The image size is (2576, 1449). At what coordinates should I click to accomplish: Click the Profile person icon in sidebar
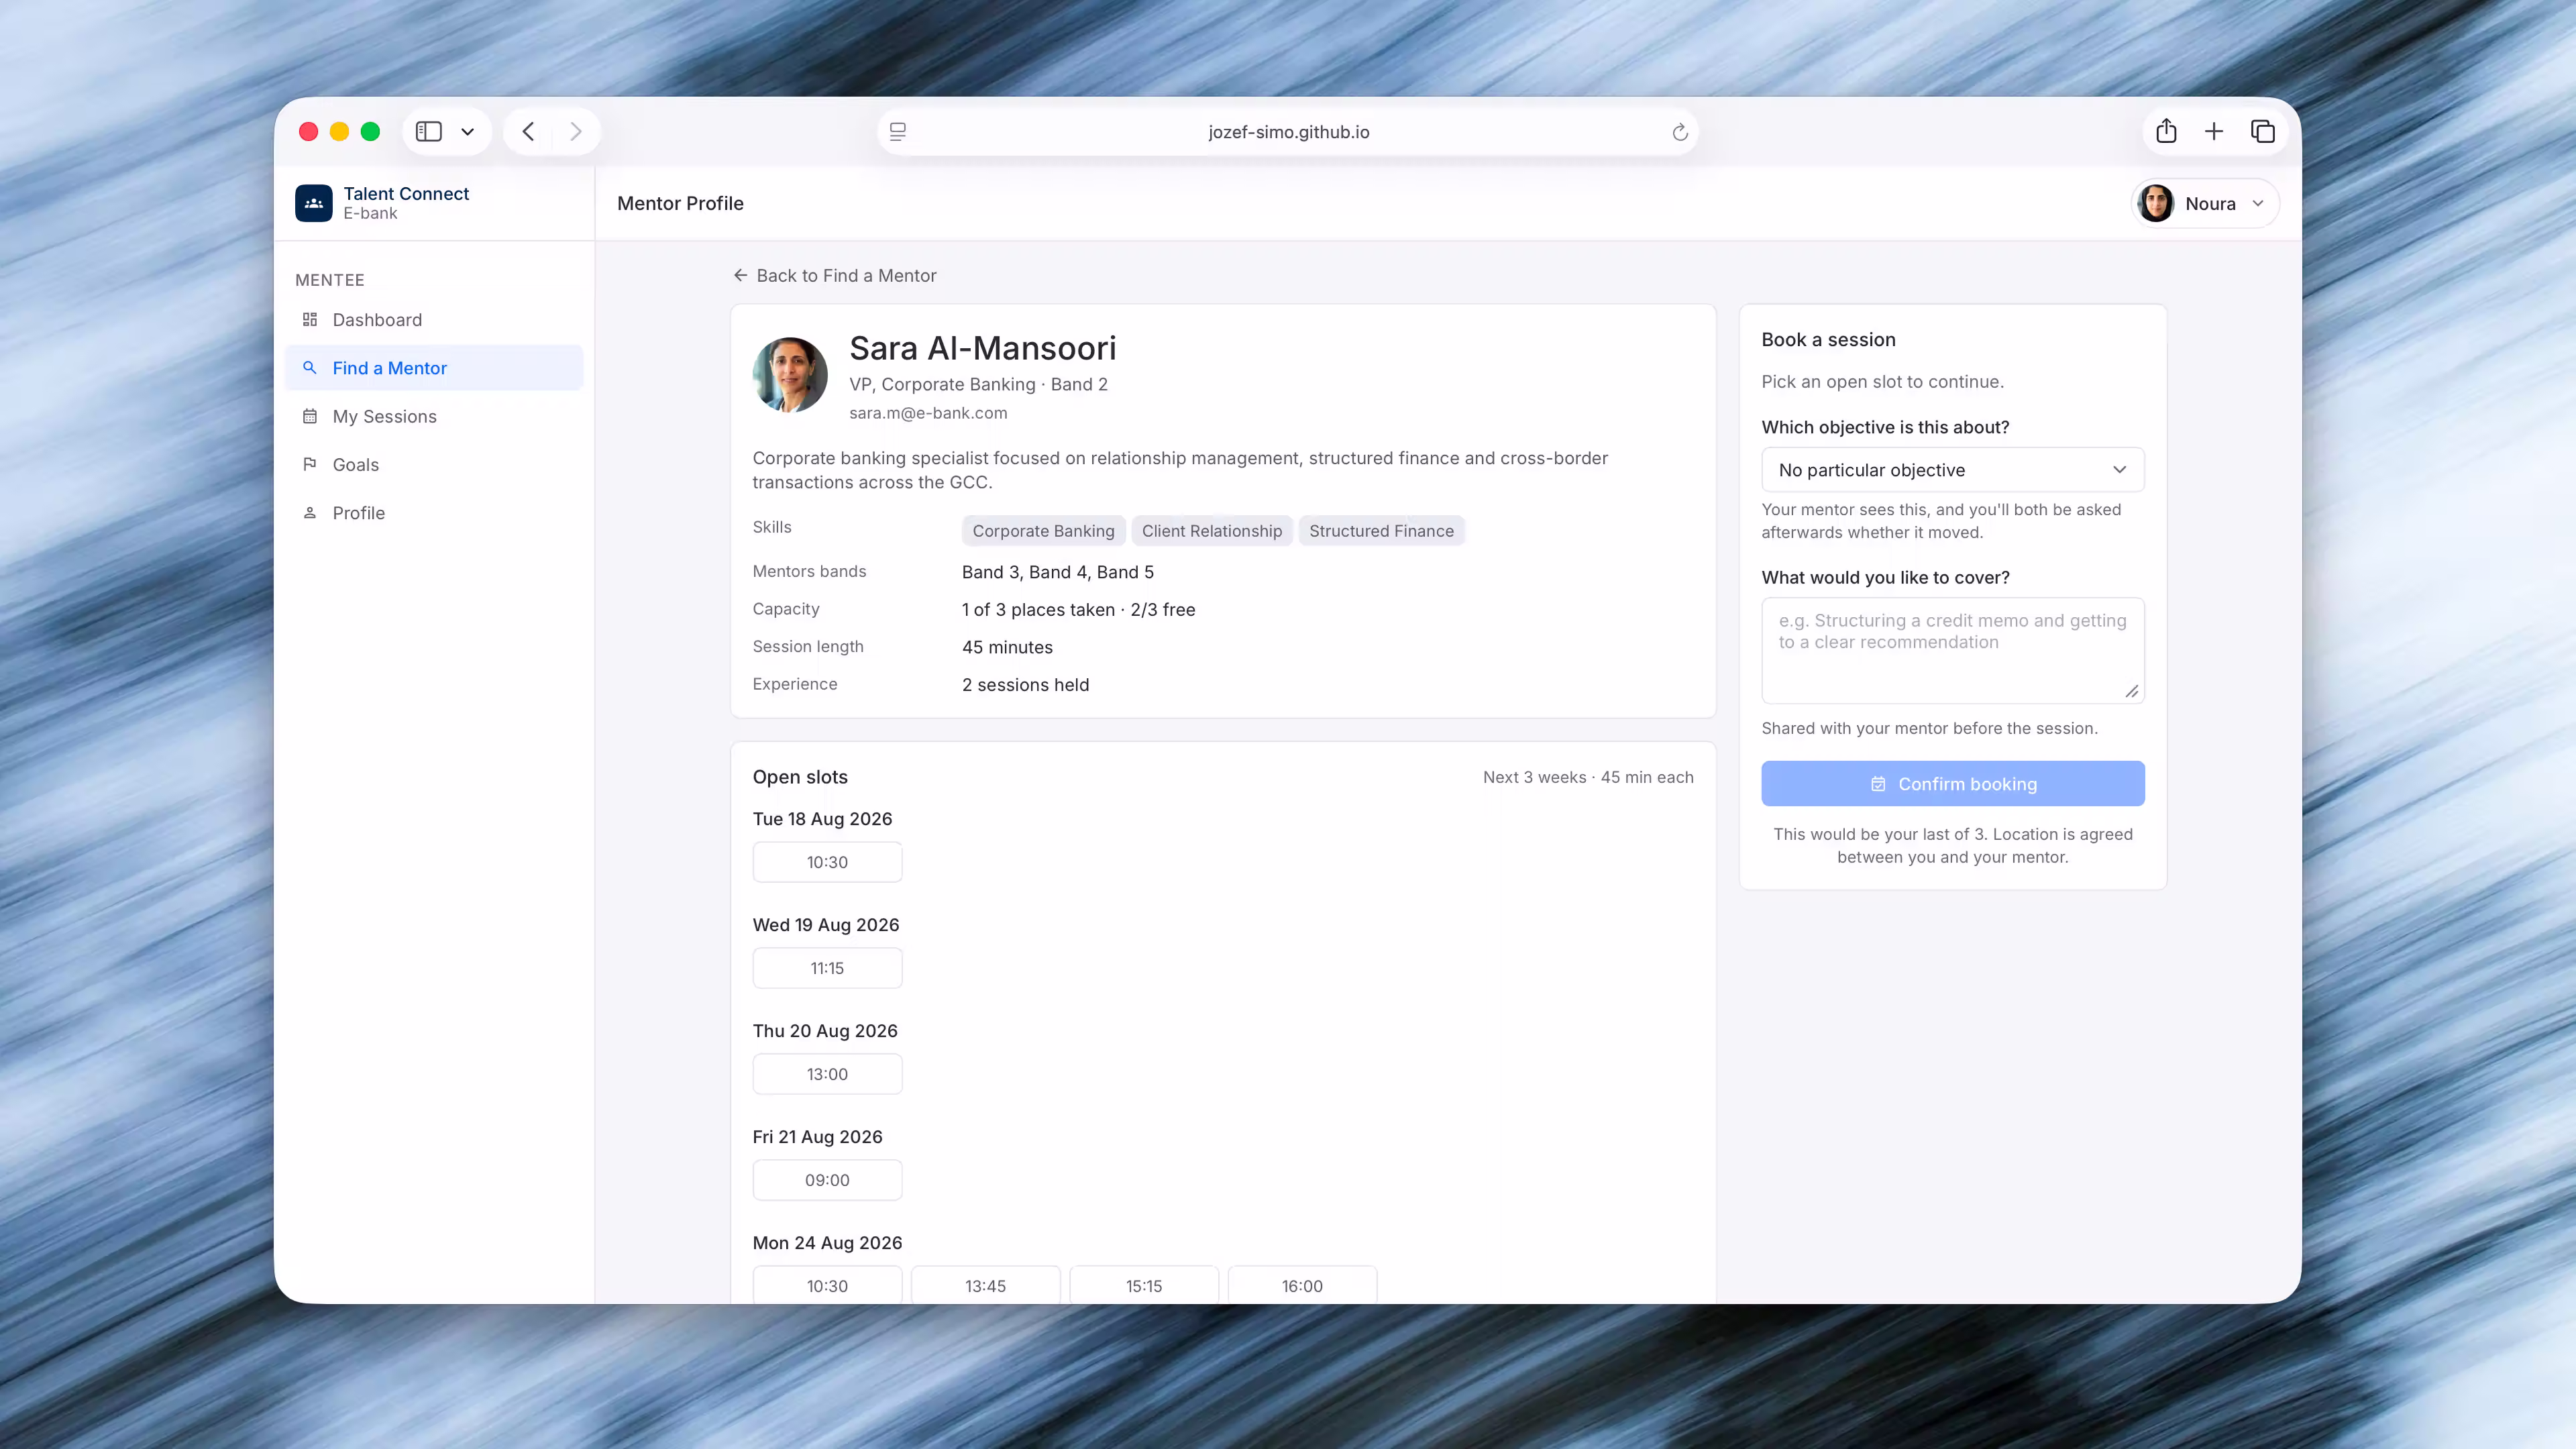click(310, 513)
